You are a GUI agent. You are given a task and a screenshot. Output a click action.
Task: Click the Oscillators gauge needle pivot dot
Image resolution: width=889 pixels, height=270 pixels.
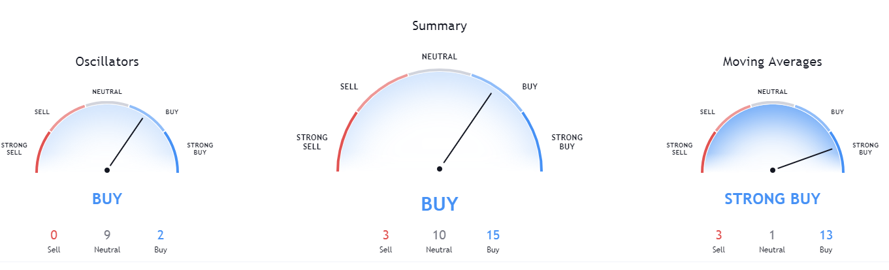click(x=107, y=170)
